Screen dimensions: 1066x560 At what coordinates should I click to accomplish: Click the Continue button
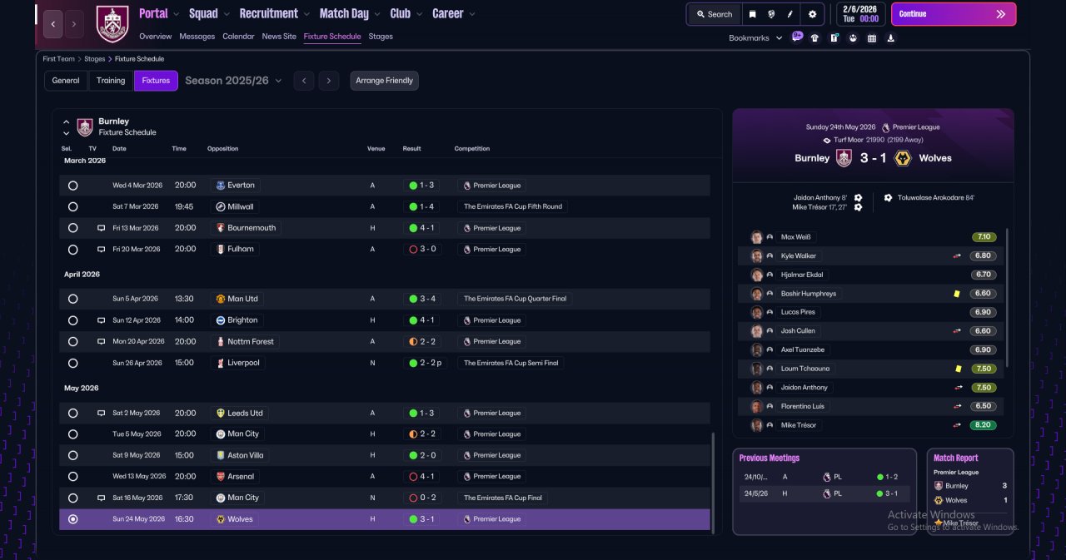954,14
